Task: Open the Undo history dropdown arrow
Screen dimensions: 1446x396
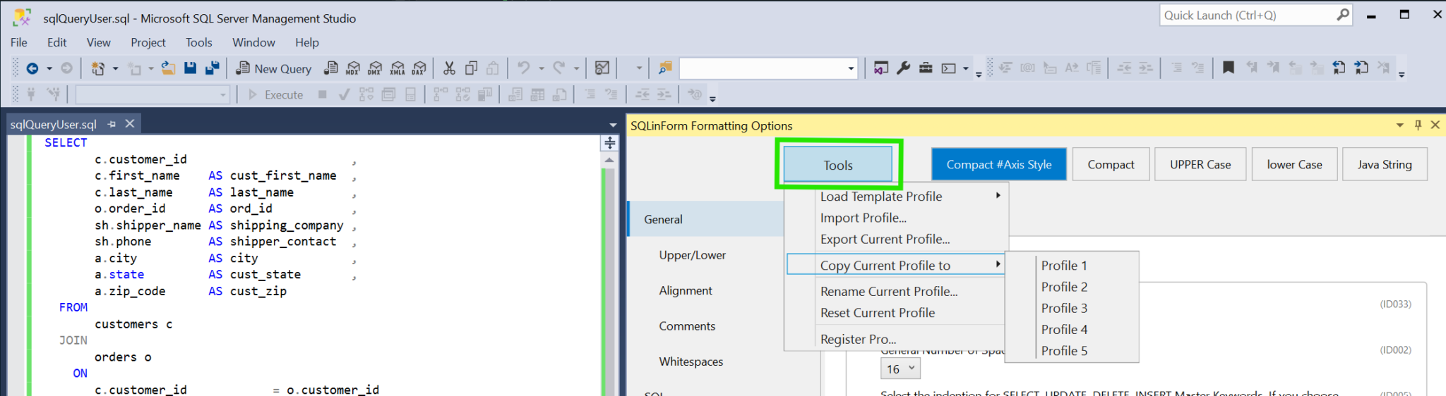Action: coord(542,68)
